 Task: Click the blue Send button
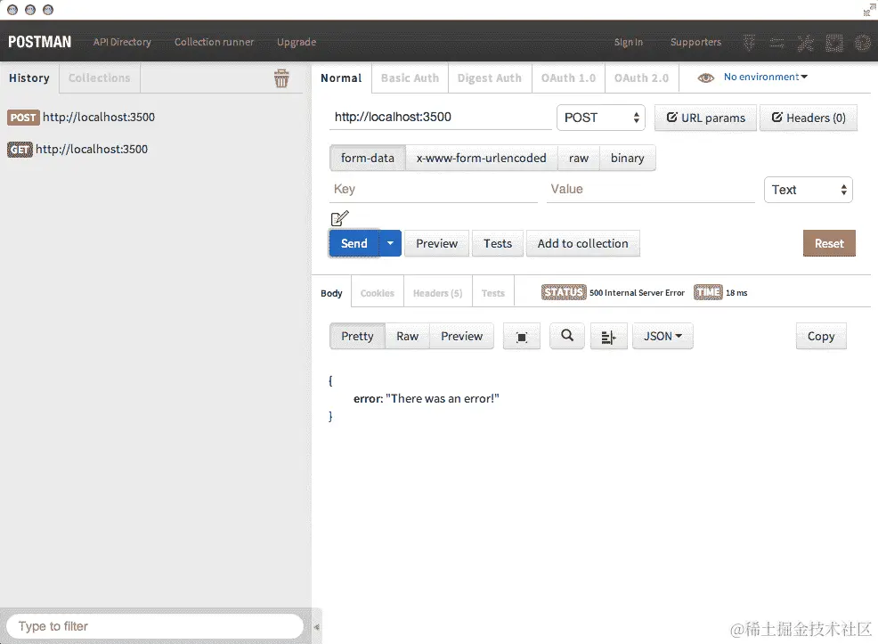[354, 243]
